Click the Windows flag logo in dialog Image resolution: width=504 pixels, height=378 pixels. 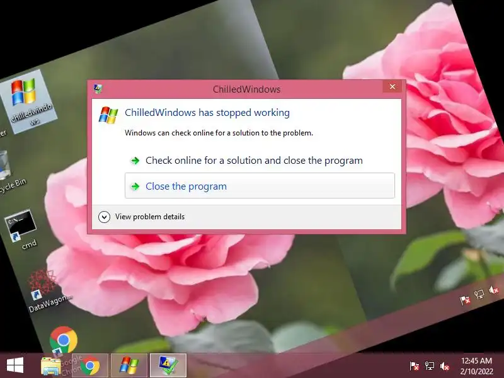pos(108,115)
